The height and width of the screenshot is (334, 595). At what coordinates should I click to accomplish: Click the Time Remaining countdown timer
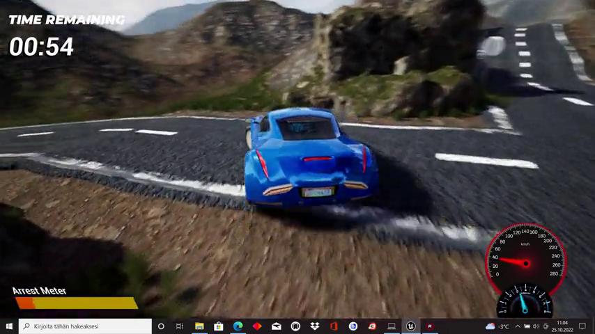click(41, 47)
